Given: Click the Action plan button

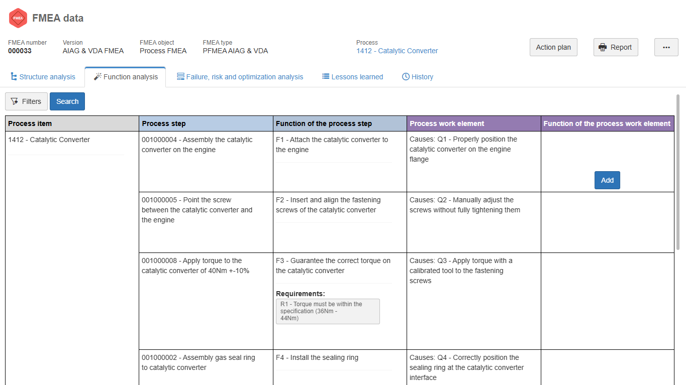Looking at the screenshot, I should pos(553,47).
